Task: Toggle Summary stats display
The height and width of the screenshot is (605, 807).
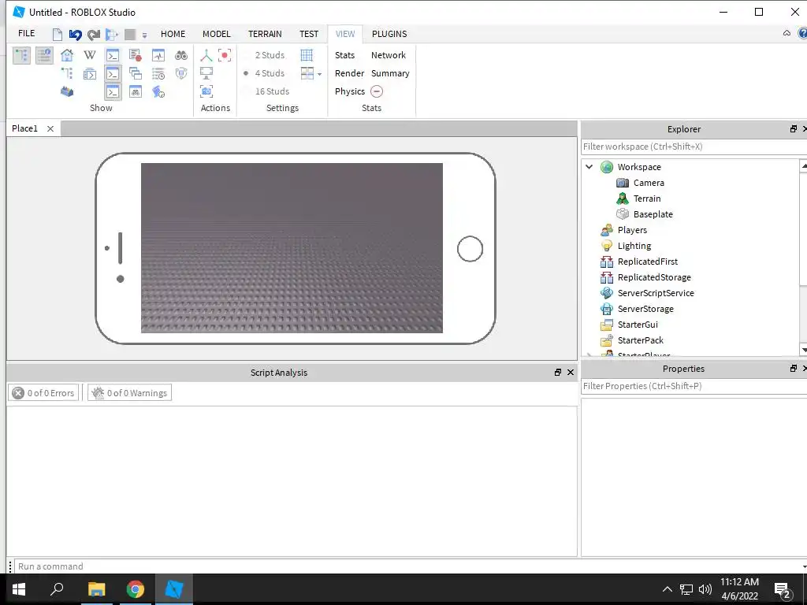Action: pyautogui.click(x=390, y=73)
